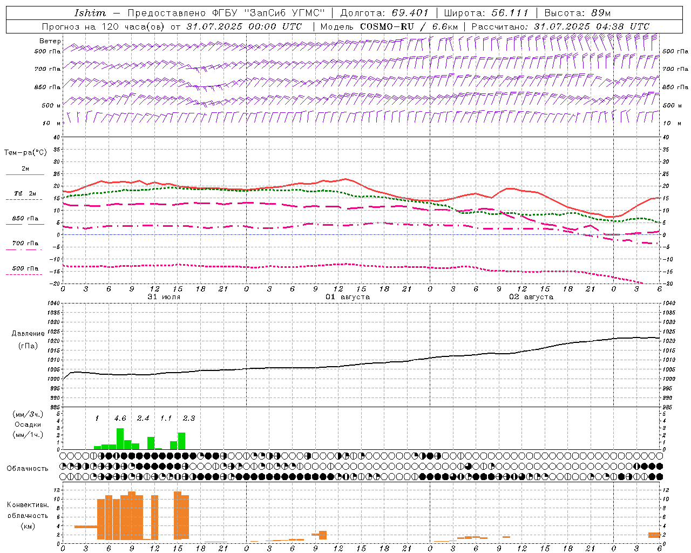Click the provider text ФГБУ "ЗапСиб УГМС"
The width and height of the screenshot is (691, 553).
point(269,13)
